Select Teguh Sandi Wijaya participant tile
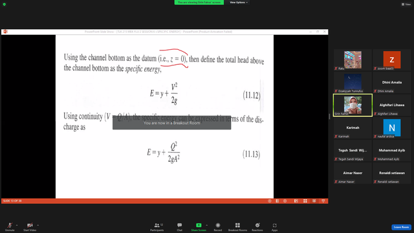The image size is (414, 233). tap(353, 151)
